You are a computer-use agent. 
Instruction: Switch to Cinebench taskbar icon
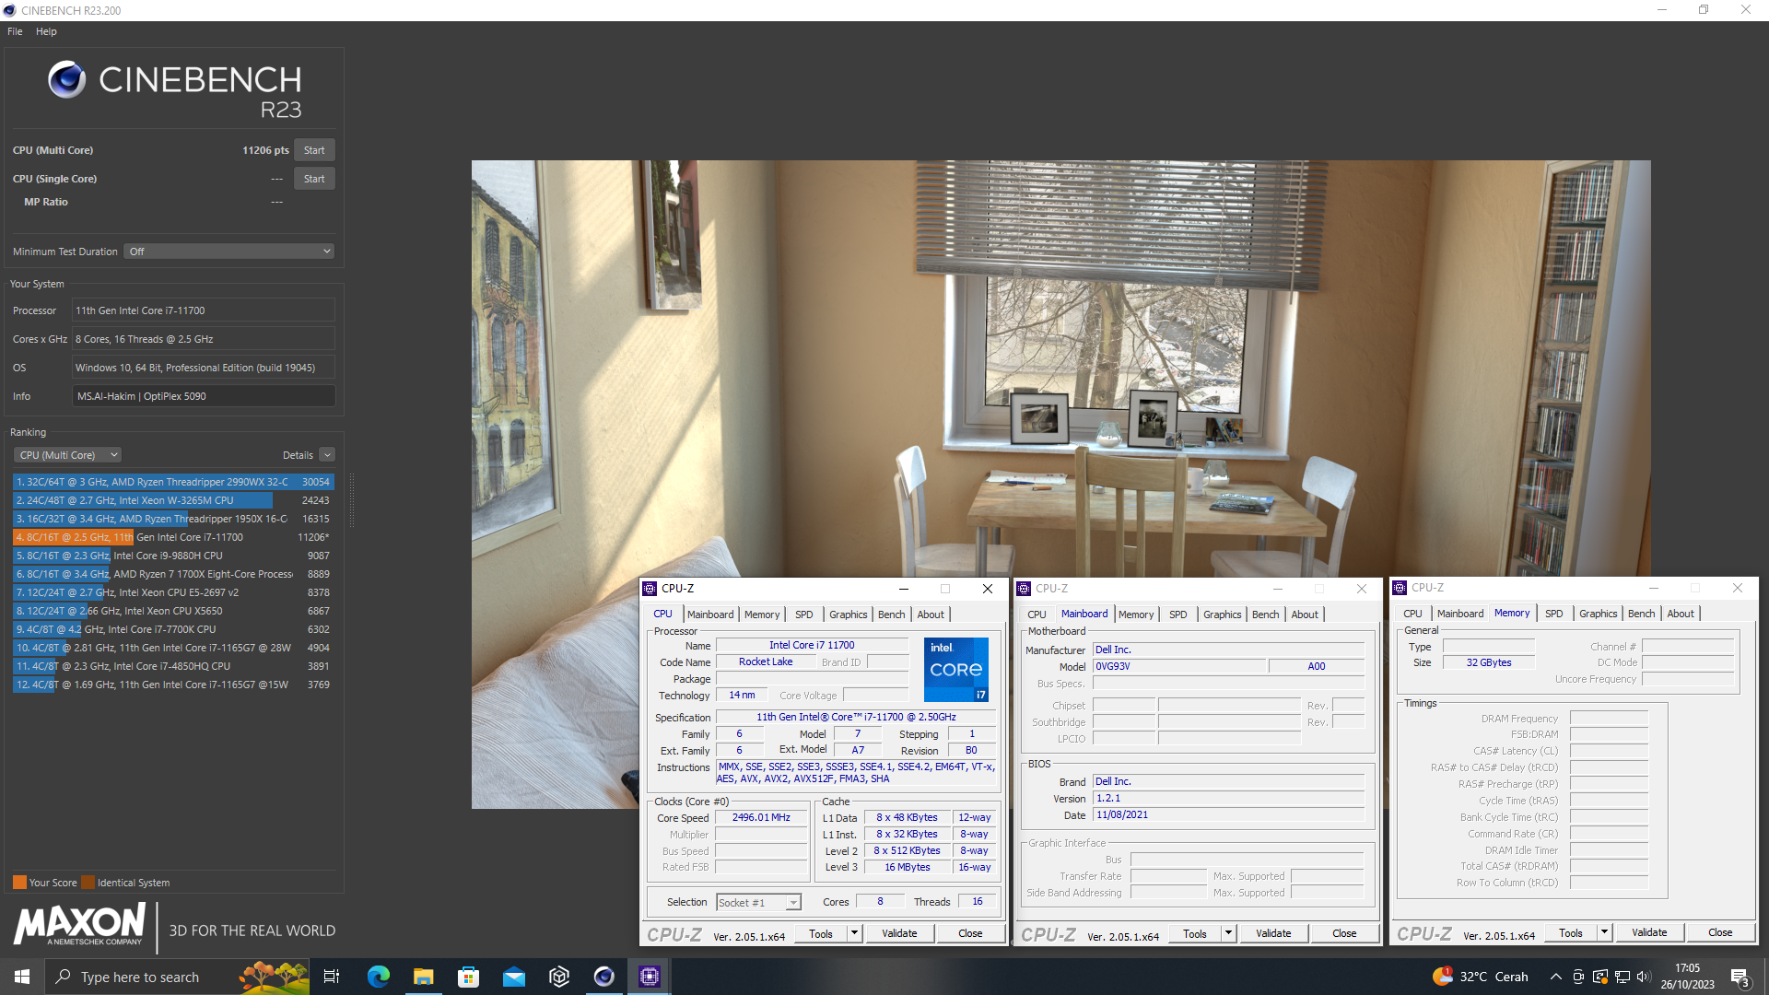[604, 977]
